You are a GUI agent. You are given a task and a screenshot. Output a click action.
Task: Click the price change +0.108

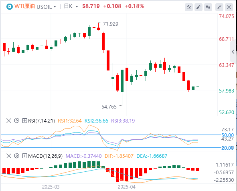tap(112, 6)
